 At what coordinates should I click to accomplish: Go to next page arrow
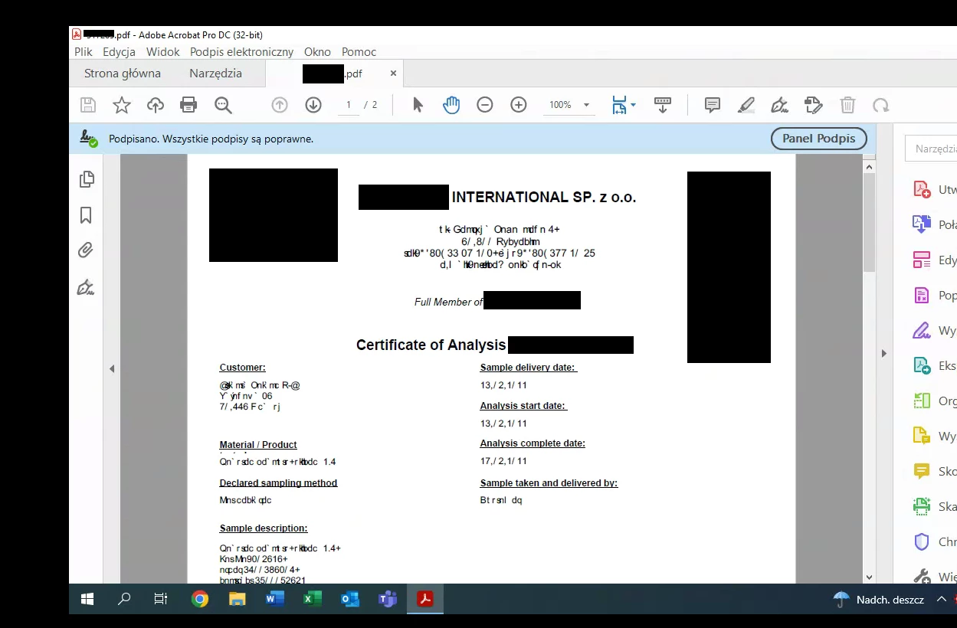[x=313, y=105]
